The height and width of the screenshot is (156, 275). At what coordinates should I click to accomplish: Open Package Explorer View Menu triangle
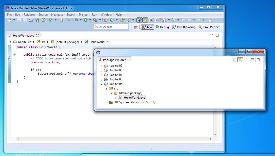pyautogui.click(x=247, y=59)
